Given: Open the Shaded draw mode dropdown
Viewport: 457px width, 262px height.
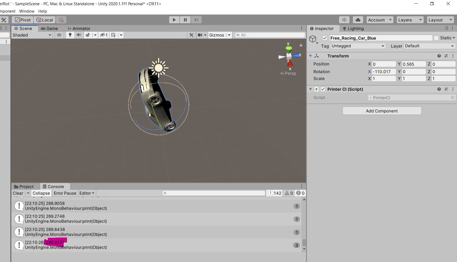Looking at the screenshot, I should click(32, 35).
